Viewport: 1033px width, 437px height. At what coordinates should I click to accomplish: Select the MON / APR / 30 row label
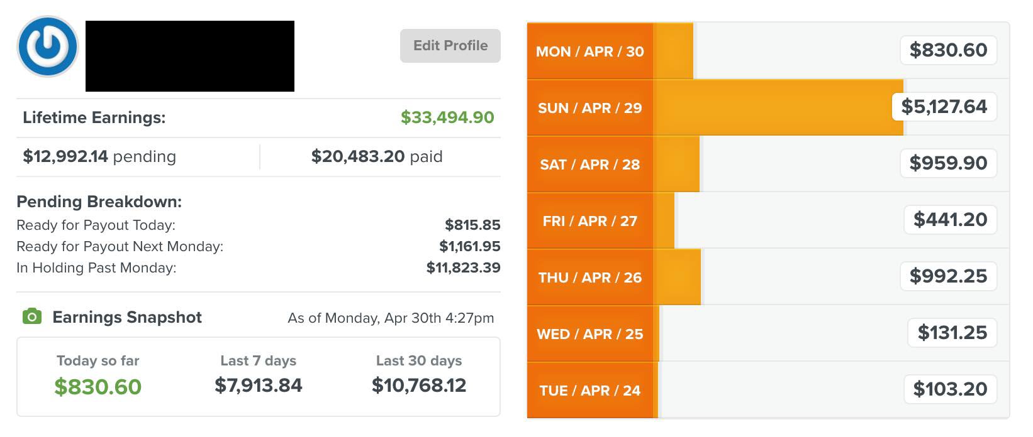tap(590, 51)
